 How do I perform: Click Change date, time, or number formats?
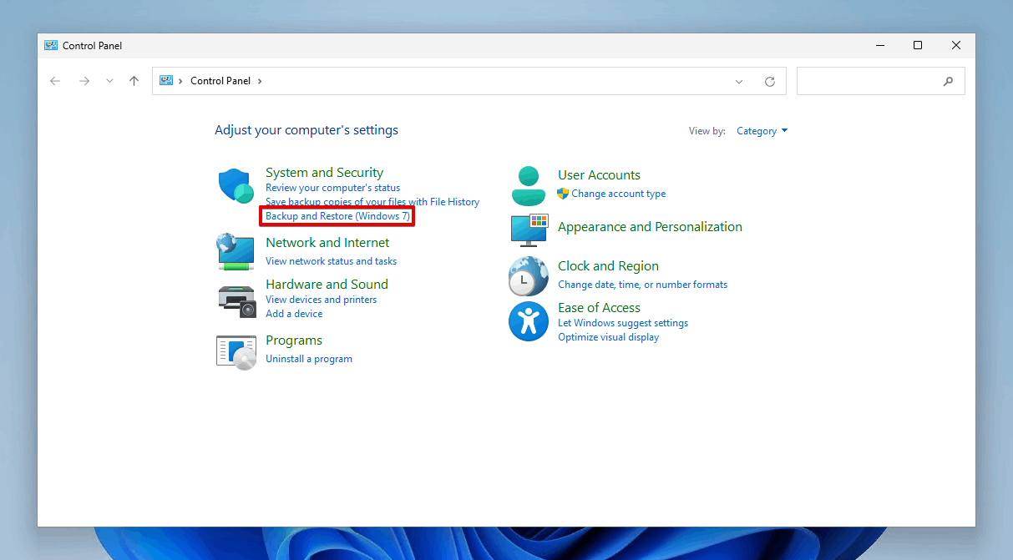(642, 285)
